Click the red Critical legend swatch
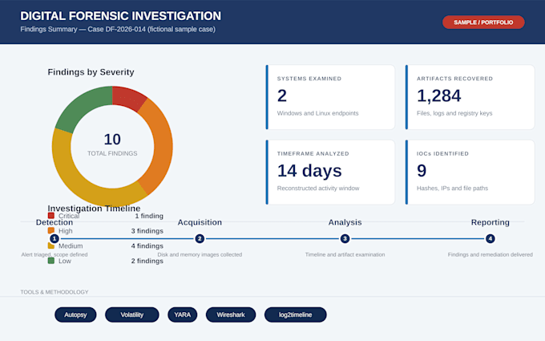Image resolution: width=545 pixels, height=341 pixels. coord(51,216)
